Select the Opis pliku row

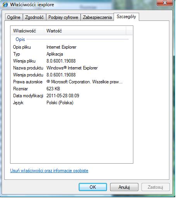tap(72, 47)
